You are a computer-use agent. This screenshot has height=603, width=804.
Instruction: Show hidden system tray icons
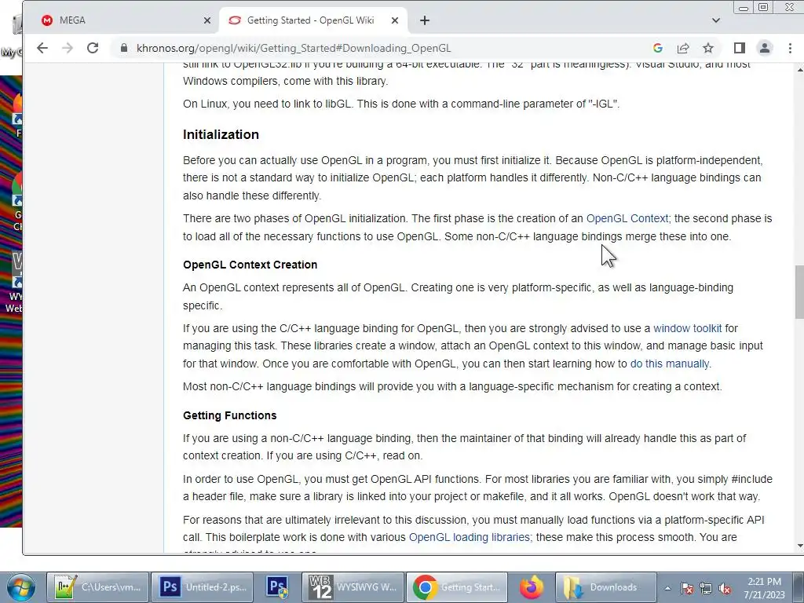click(667, 589)
